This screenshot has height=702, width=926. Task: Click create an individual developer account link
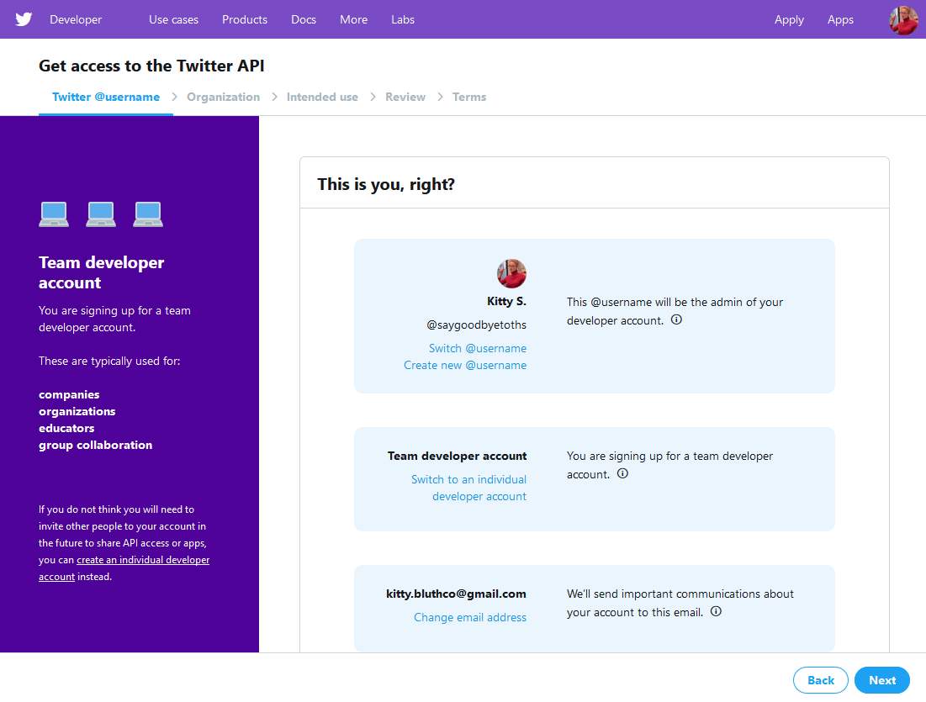(x=124, y=568)
